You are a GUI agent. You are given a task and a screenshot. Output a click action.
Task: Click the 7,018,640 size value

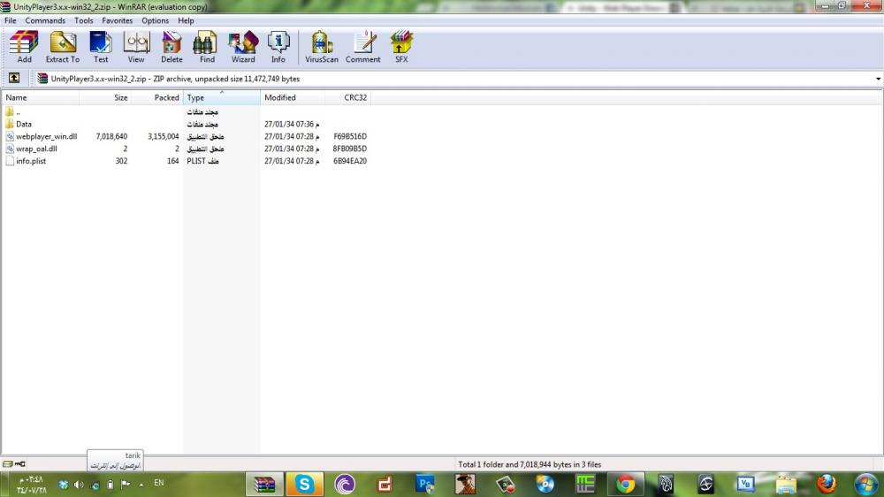pos(111,136)
